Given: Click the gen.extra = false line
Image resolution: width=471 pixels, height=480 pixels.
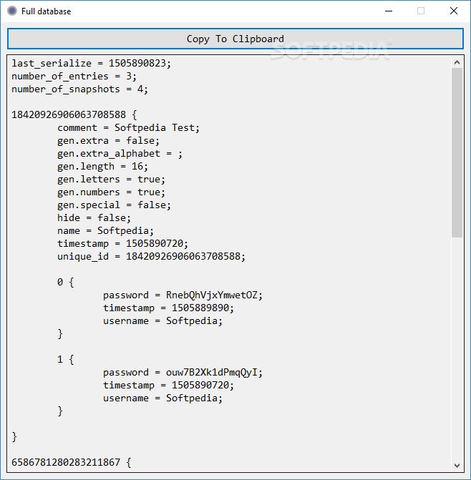Looking at the screenshot, I should pos(108,140).
